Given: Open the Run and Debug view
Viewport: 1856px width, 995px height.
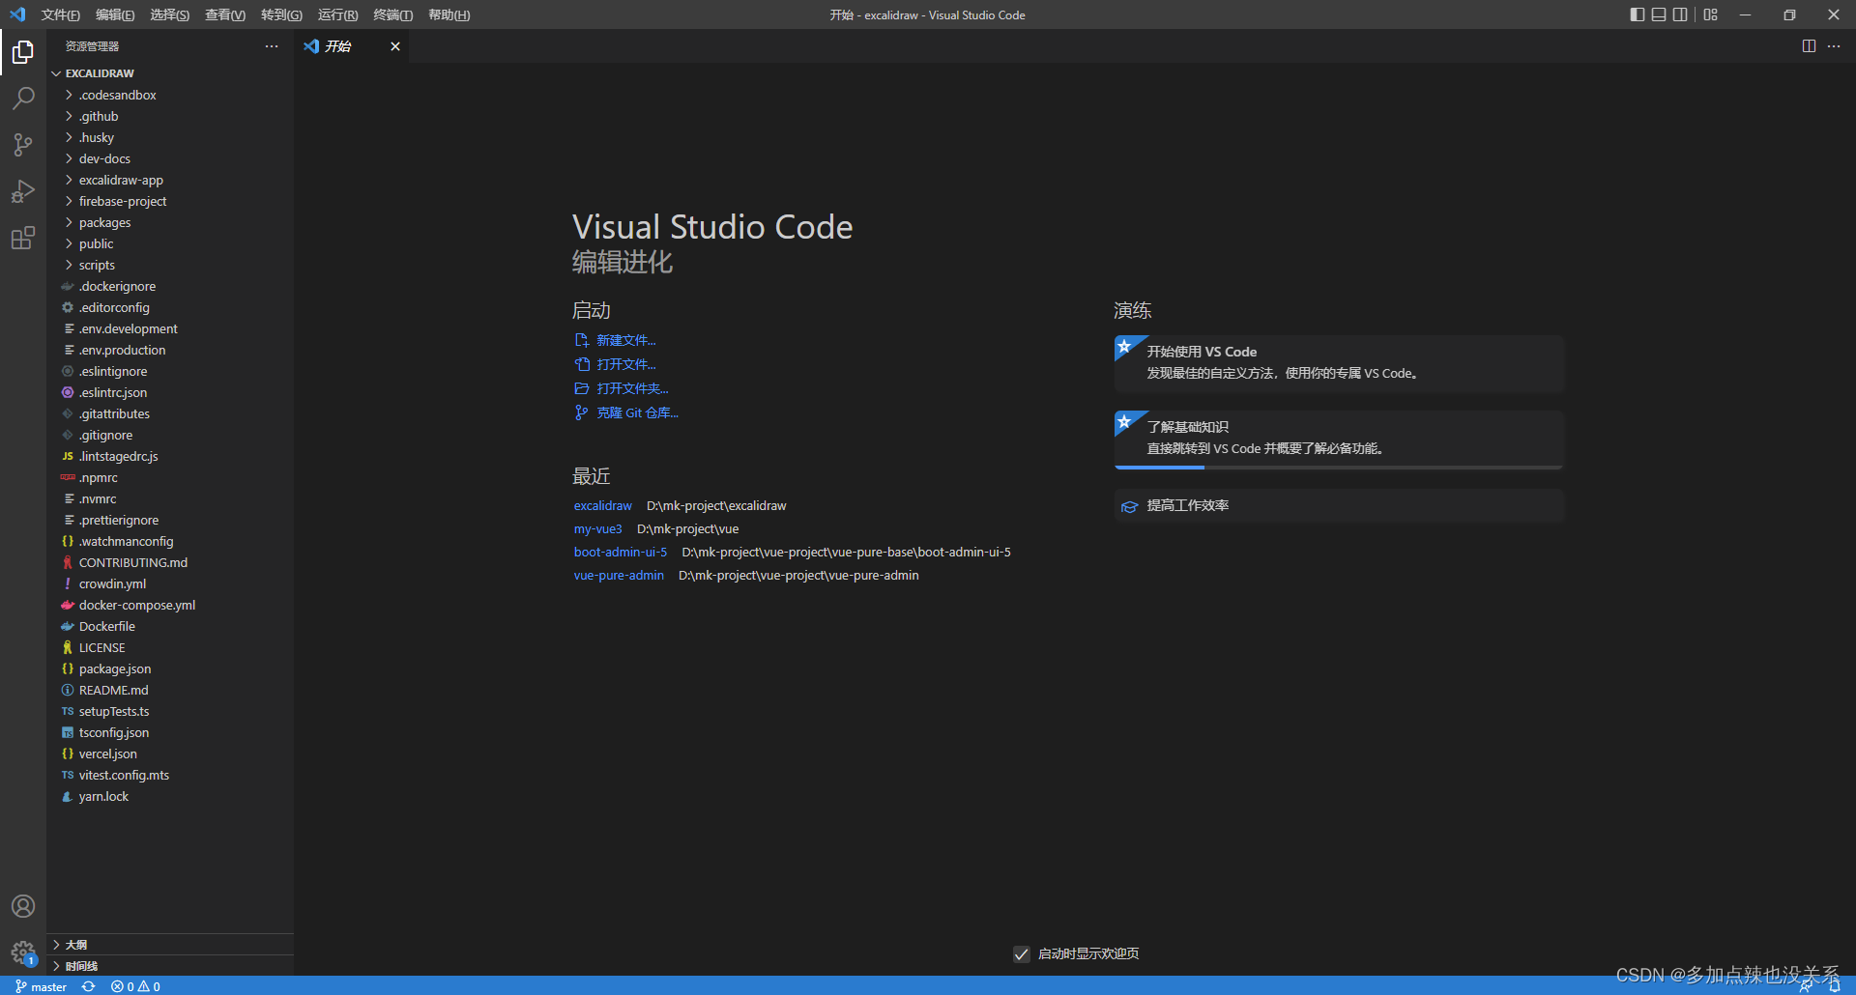Looking at the screenshot, I should pyautogui.click(x=23, y=191).
